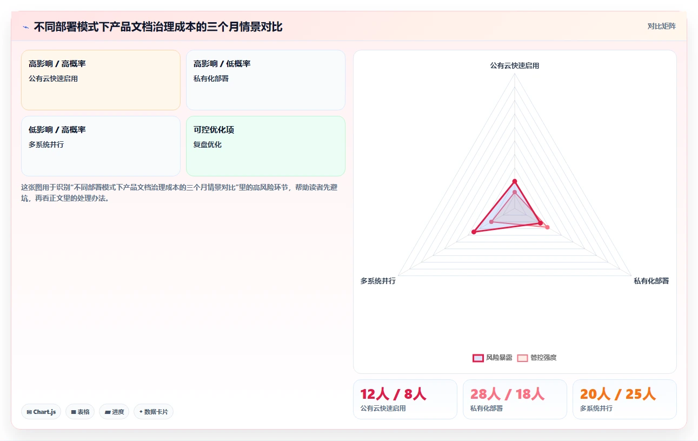
Task: Toggle the 管控强度 legend item
Action: coord(537,358)
